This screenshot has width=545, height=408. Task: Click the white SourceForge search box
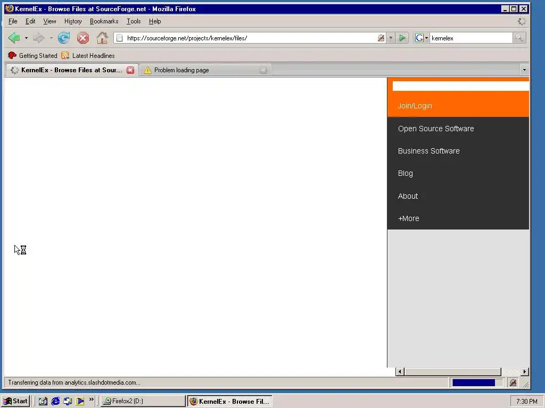click(x=461, y=86)
